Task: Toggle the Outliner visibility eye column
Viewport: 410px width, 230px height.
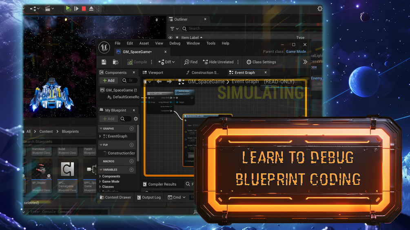Action: tap(171, 37)
